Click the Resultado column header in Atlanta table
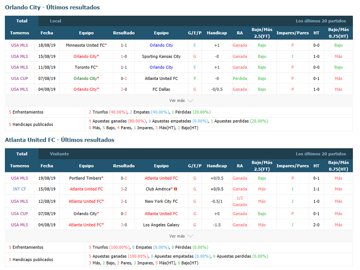The width and height of the screenshot is (360, 270). point(124,166)
